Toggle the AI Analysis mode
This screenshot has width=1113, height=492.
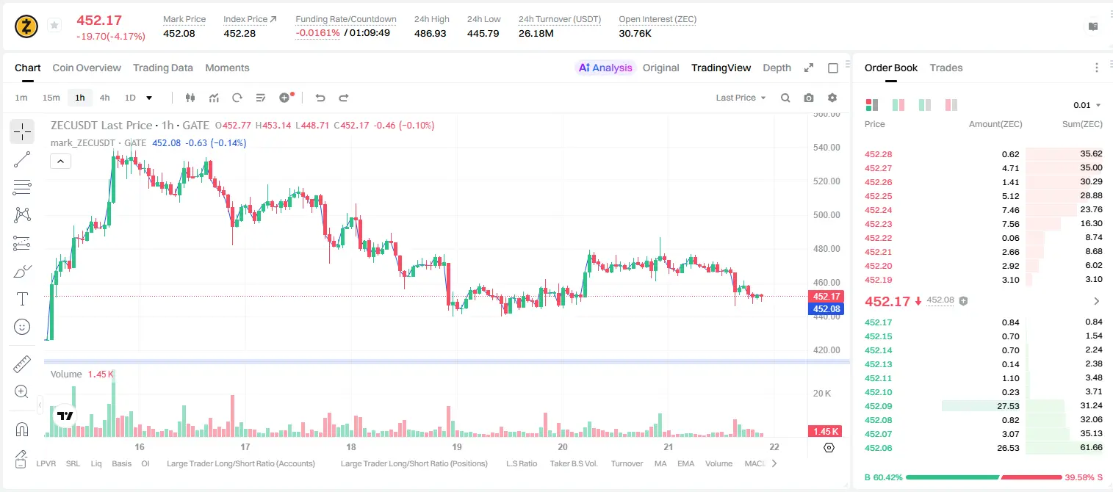pos(605,68)
